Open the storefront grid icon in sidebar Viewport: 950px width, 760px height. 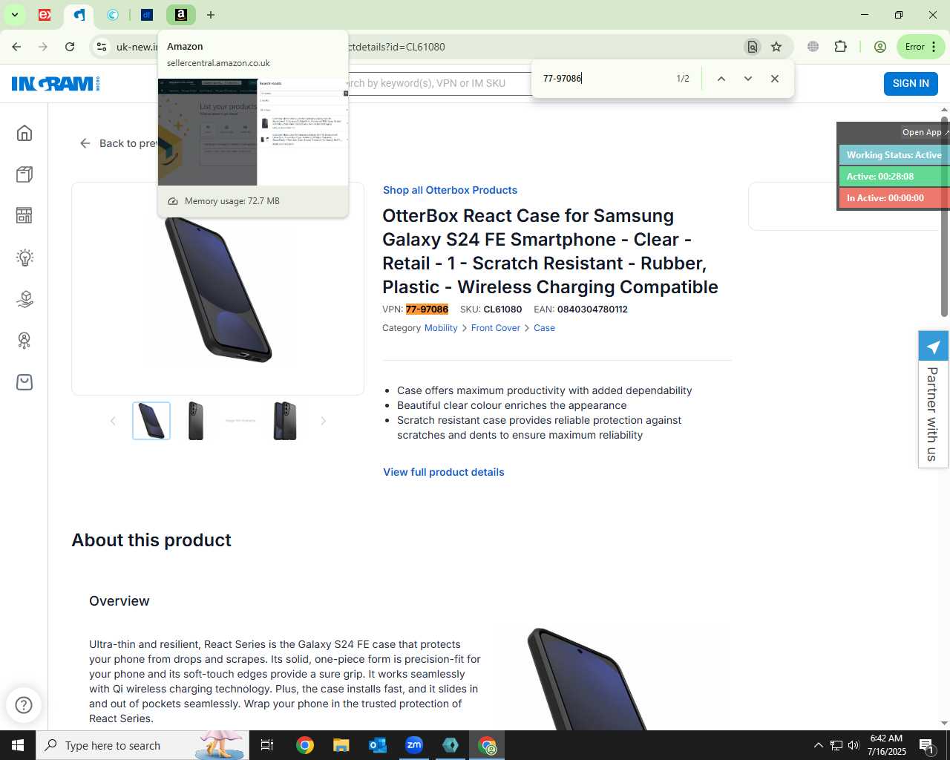coord(24,216)
